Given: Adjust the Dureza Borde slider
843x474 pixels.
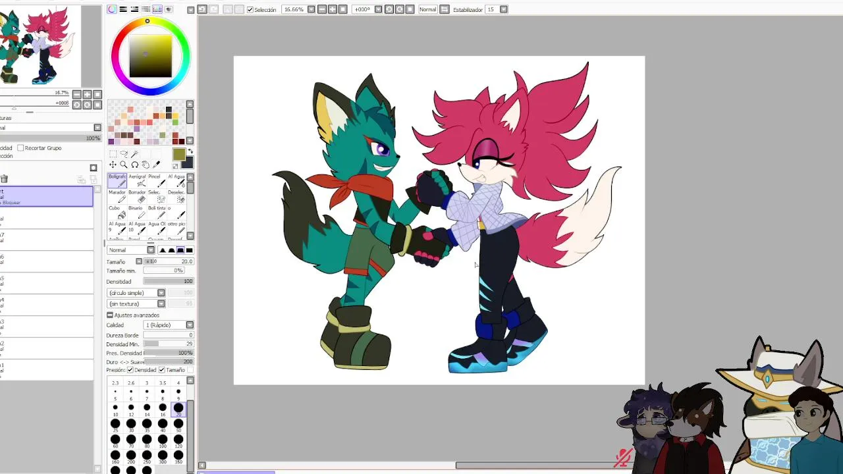Looking at the screenshot, I should coord(168,335).
